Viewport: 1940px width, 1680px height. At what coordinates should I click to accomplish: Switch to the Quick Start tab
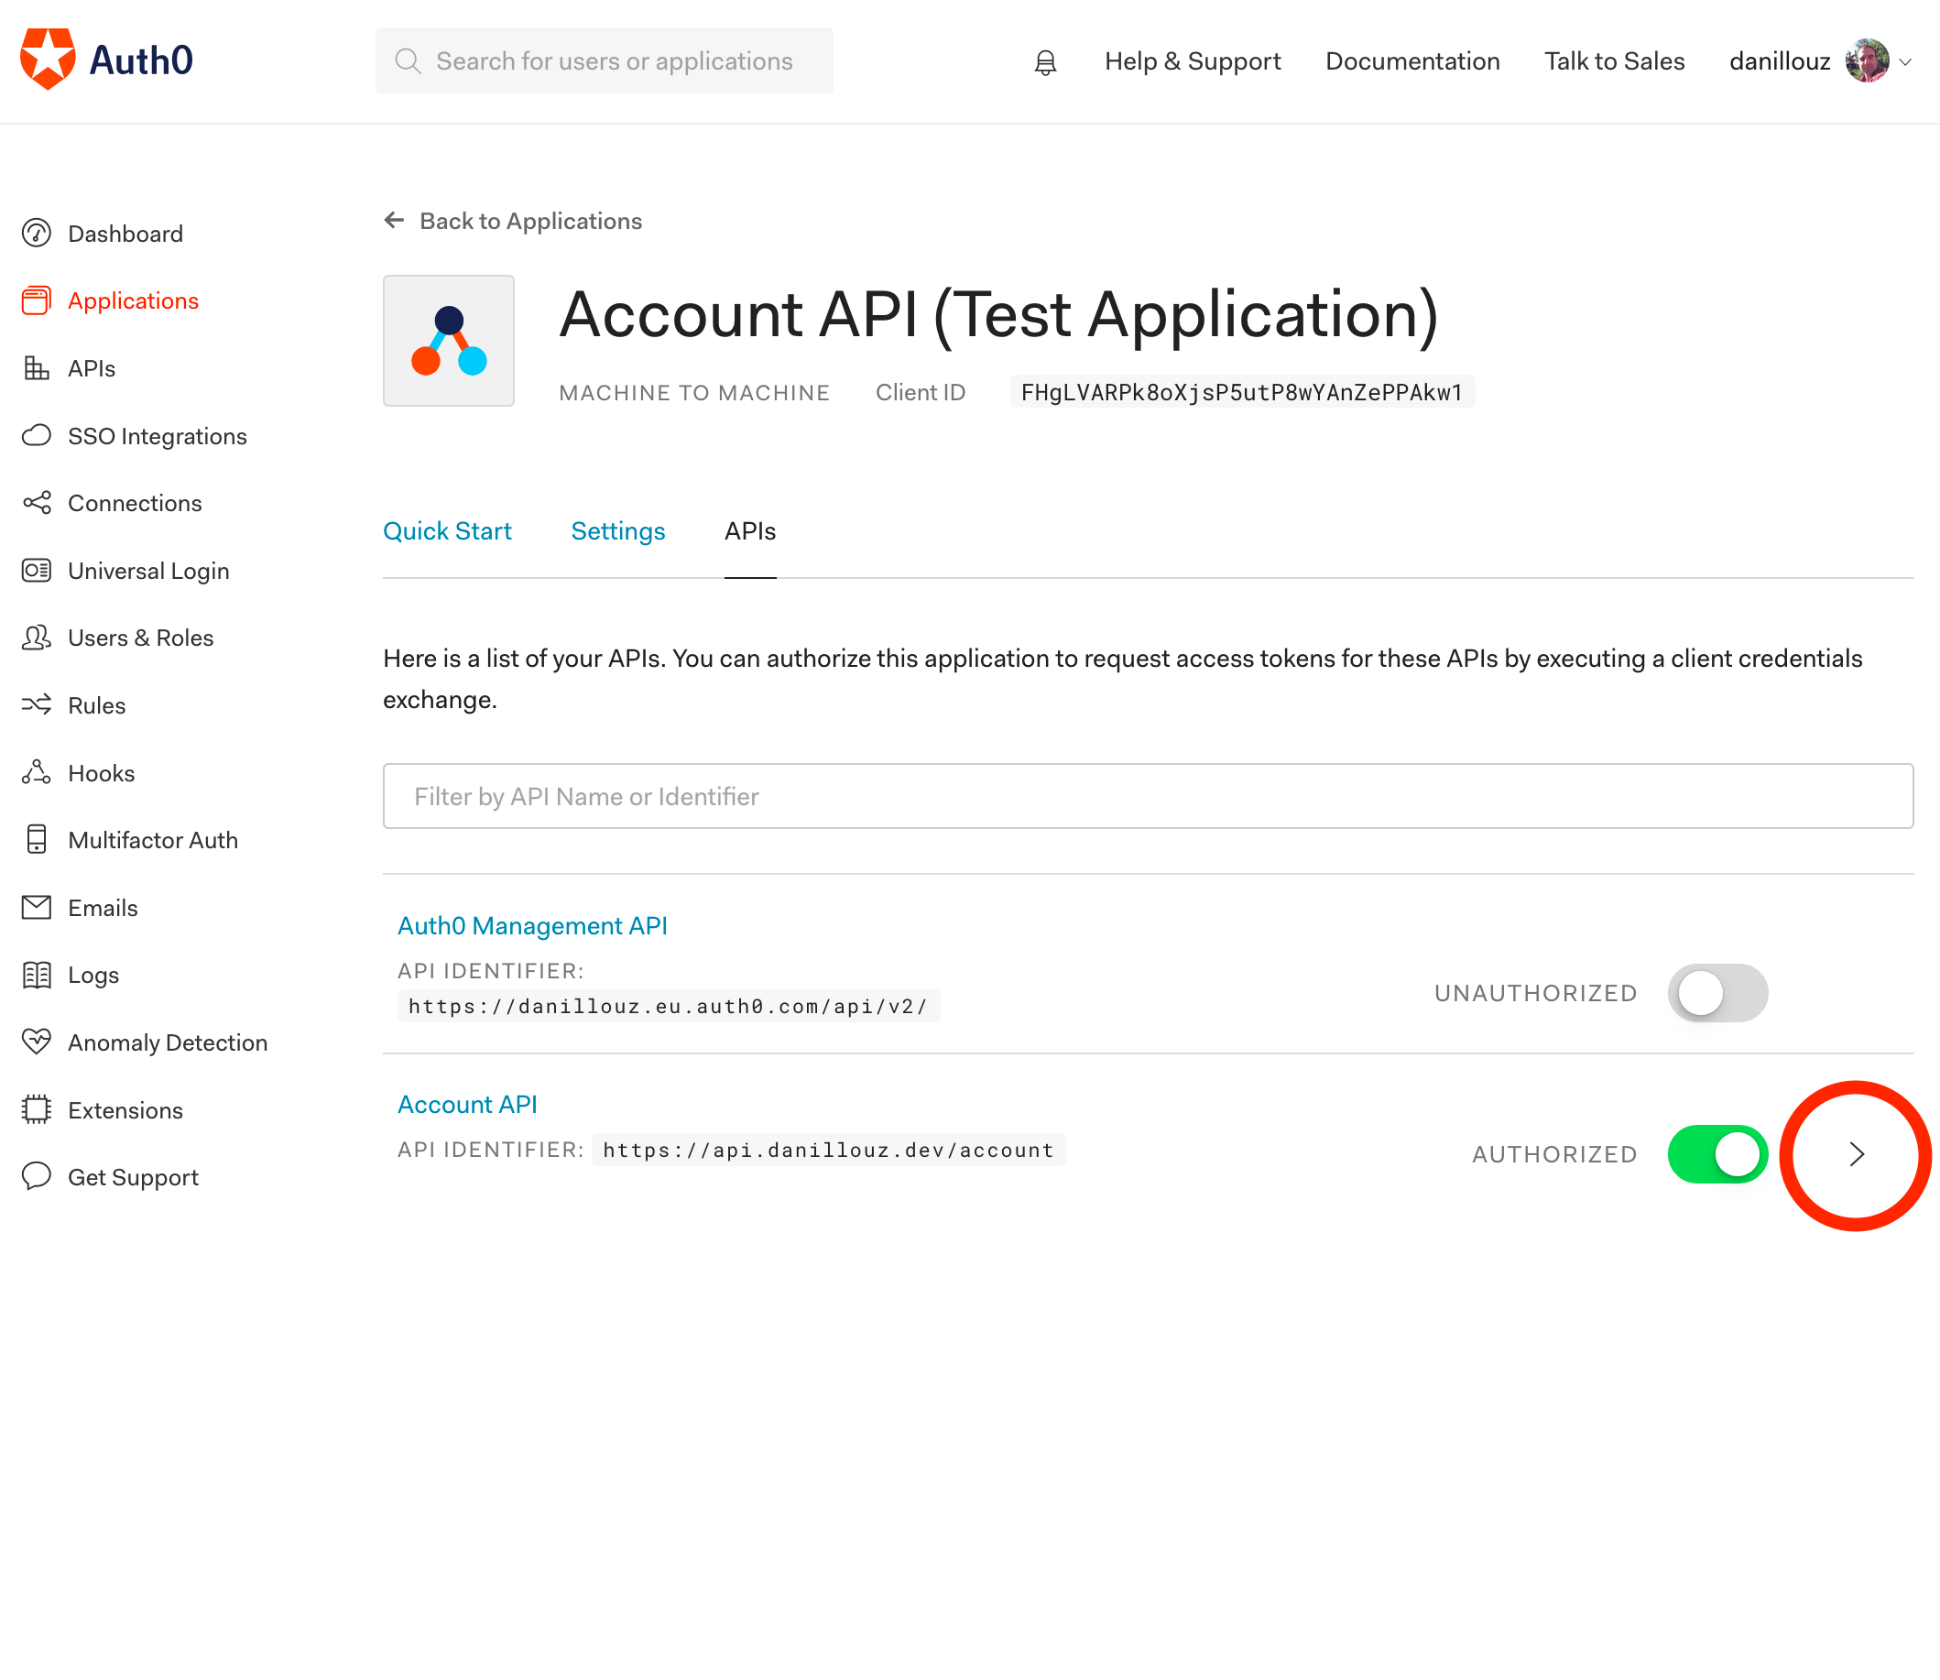[447, 531]
